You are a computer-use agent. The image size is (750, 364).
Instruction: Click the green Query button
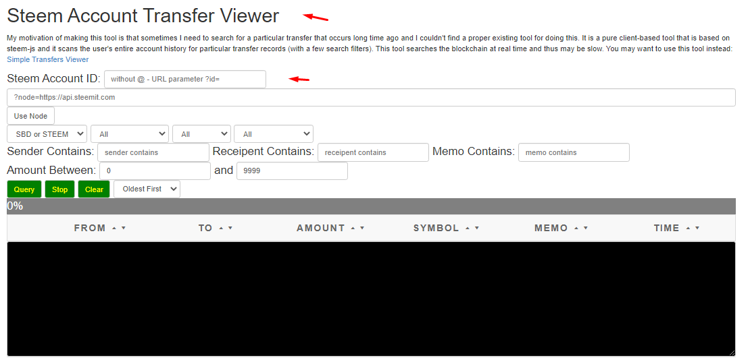click(24, 189)
